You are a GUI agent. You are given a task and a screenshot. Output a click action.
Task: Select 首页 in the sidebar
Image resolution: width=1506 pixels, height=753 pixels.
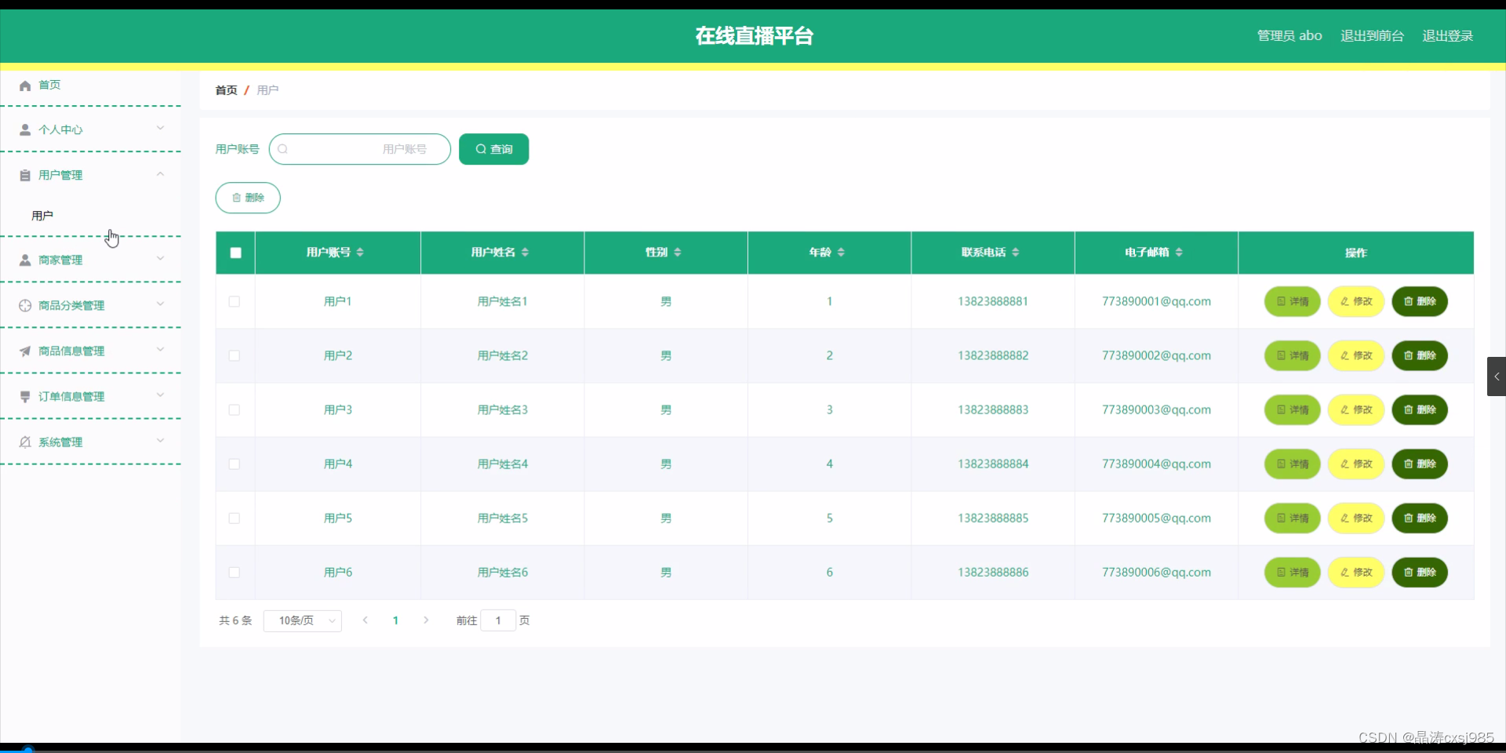pos(49,85)
